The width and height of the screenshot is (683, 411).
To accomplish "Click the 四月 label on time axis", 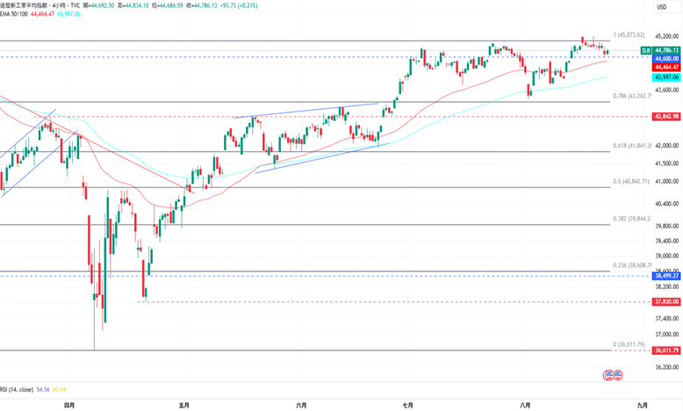I will [x=69, y=406].
